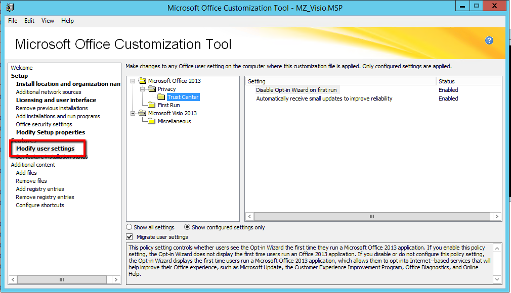This screenshot has height=293, width=511.
Task: Collapse the Microsoft Visio 2013 tree node
Action: (x=133, y=113)
